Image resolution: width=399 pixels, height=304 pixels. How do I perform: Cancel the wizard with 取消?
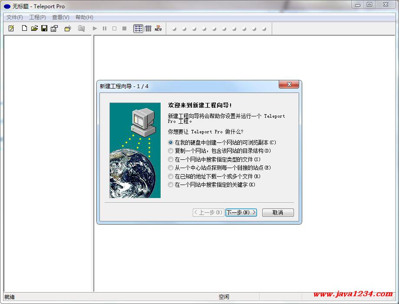(x=278, y=212)
